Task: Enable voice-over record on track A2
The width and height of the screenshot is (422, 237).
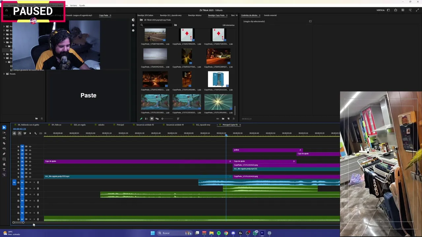Action: coord(38,188)
